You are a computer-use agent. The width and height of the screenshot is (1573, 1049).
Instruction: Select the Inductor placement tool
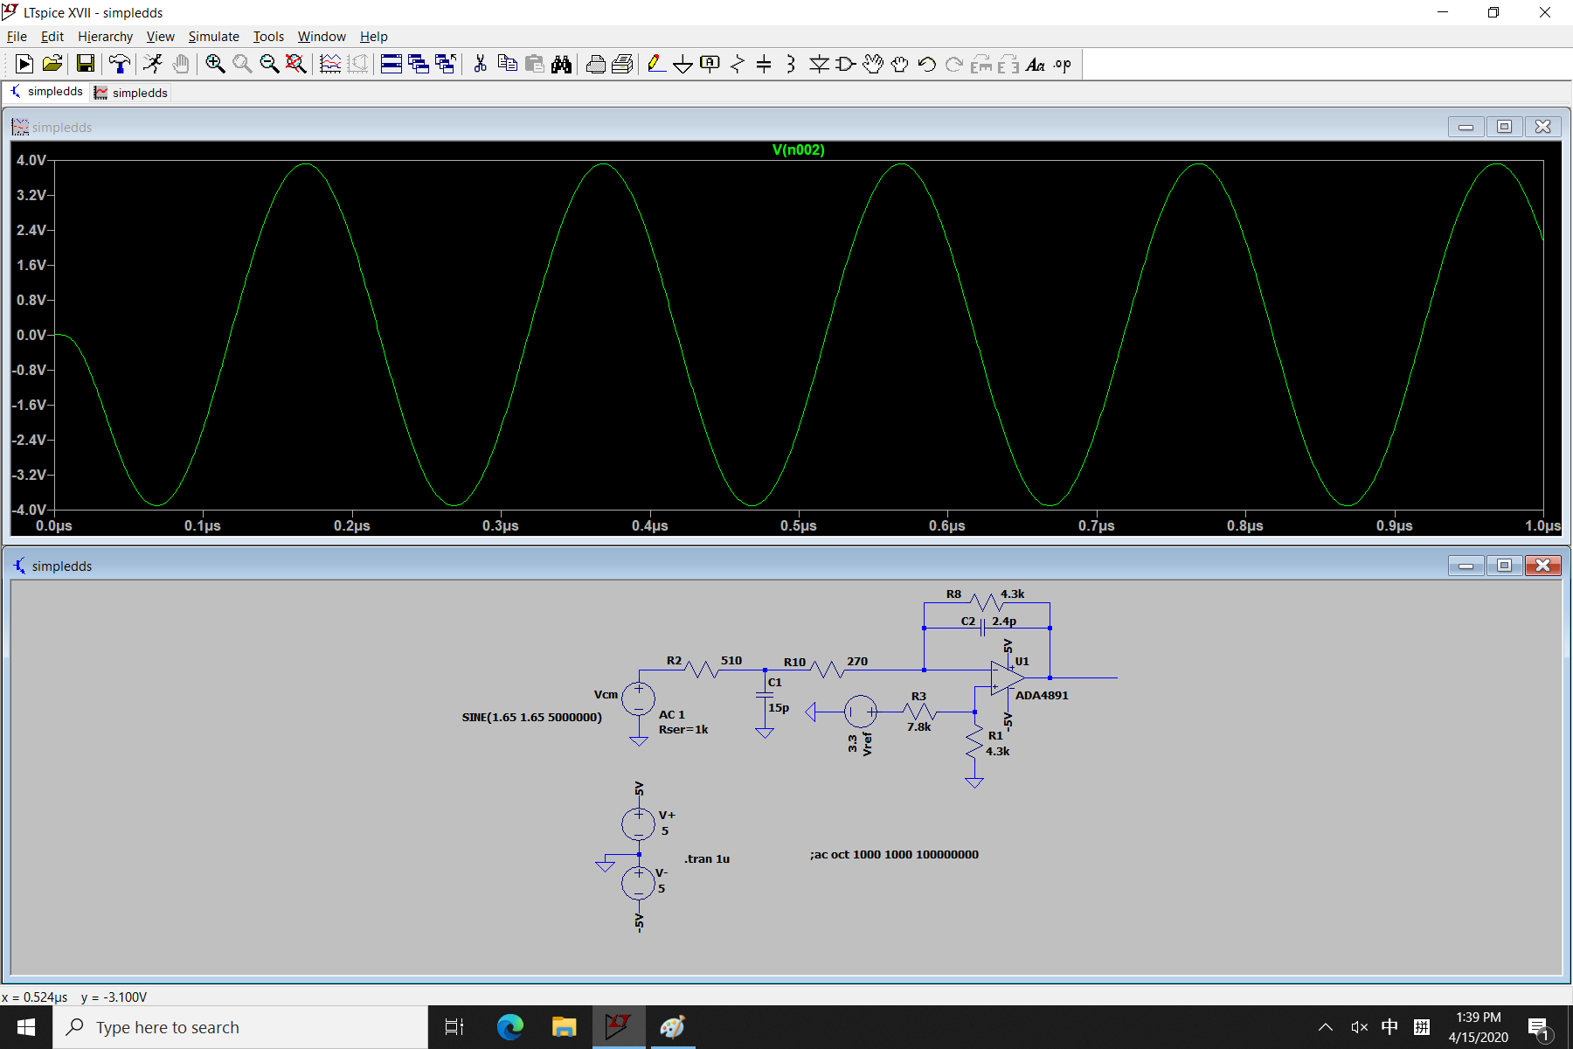(791, 64)
